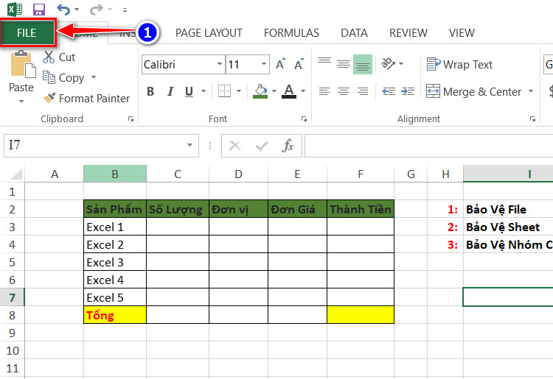Image resolution: width=553 pixels, height=379 pixels.
Task: Switch to the FORMULAS tab
Action: pos(291,33)
